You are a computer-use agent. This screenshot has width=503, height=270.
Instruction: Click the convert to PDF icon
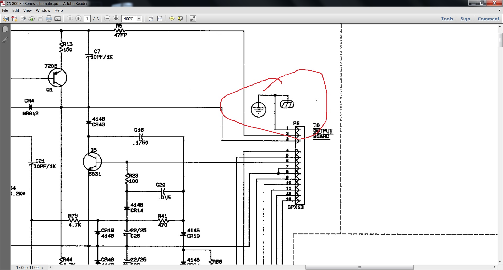point(14,19)
